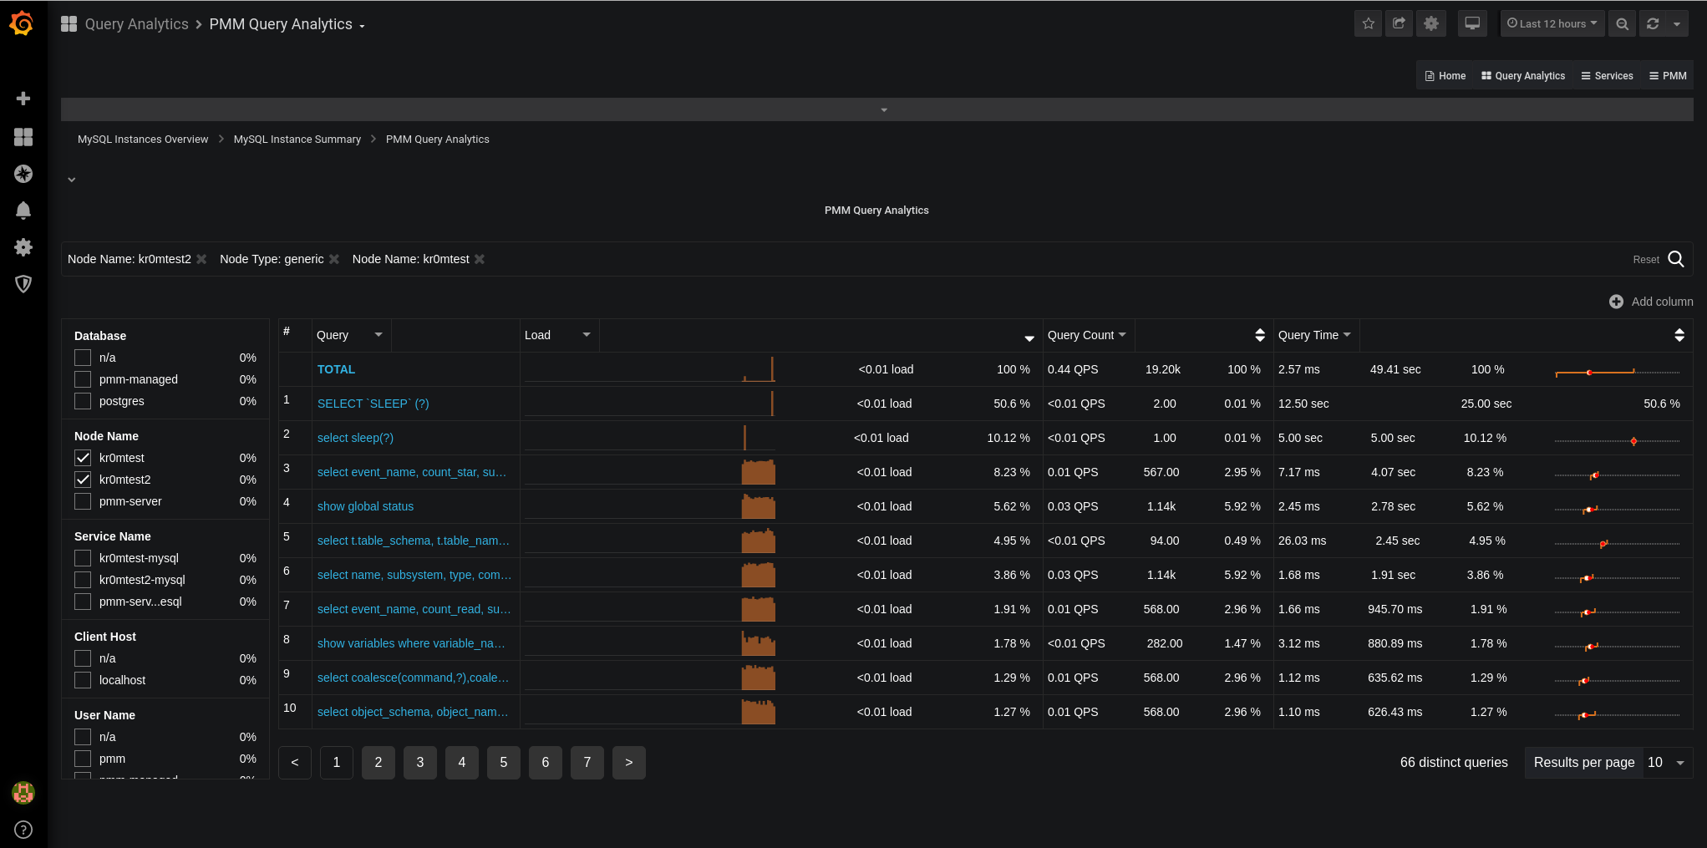Remove the Node Type: generic filter

pyautogui.click(x=334, y=260)
